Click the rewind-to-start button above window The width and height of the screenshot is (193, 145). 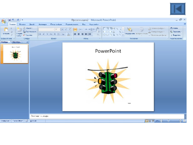(178, 9)
